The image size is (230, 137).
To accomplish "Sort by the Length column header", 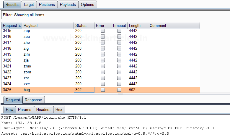I will 138,25.
